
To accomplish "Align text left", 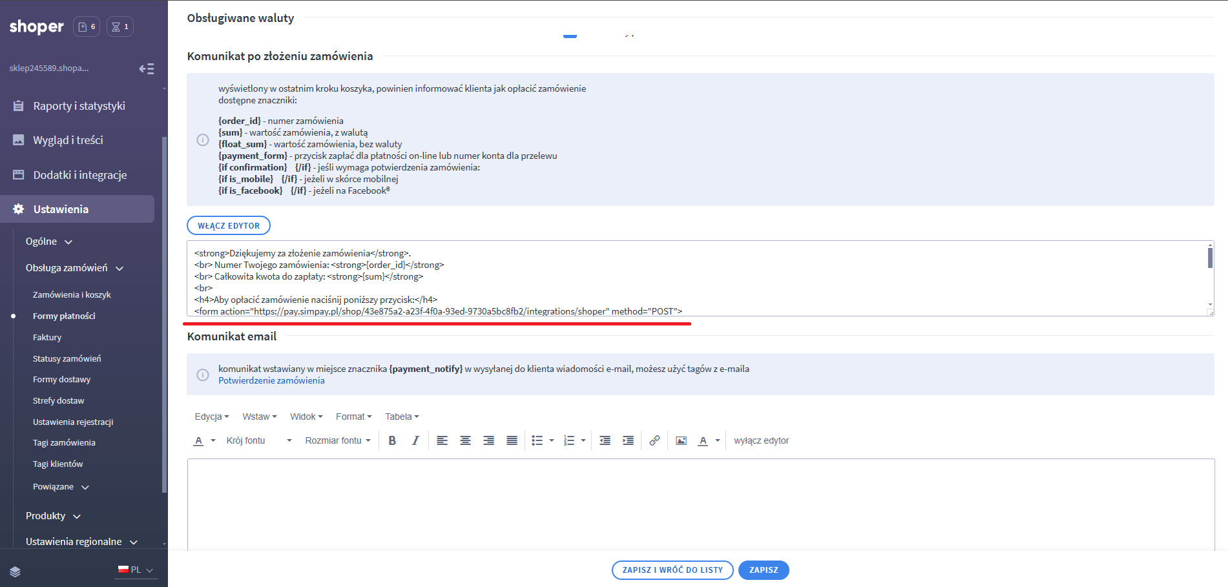I will tap(442, 440).
